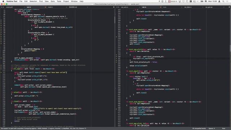Image resolution: width=231 pixels, height=130 pixels.
Task: Open right pane tab list dropdown
Action: pos(230,7)
